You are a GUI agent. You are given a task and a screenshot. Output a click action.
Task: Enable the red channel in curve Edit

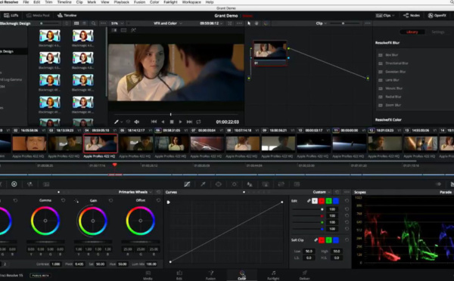[x=322, y=201]
